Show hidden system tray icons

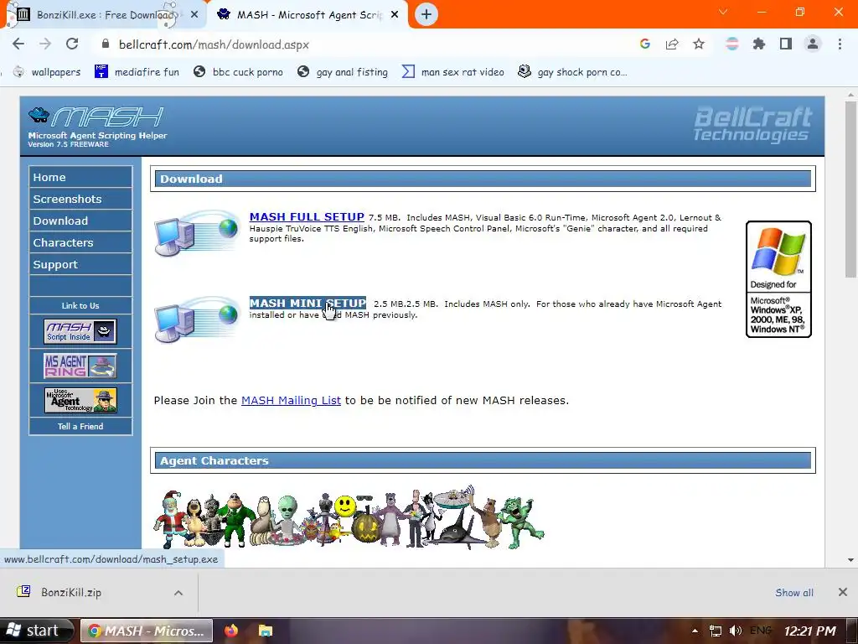(695, 631)
